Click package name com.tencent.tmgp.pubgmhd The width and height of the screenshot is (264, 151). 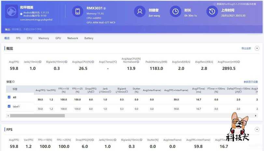(x=36, y=20)
